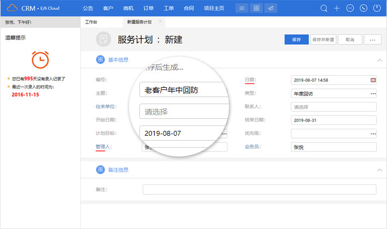This screenshot has width=387, height=229.
Task: Open the 优先级 field selector
Action: point(373,133)
